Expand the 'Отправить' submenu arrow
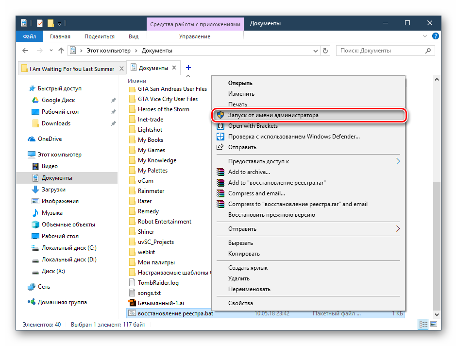This screenshot has height=346, width=457. (398, 229)
